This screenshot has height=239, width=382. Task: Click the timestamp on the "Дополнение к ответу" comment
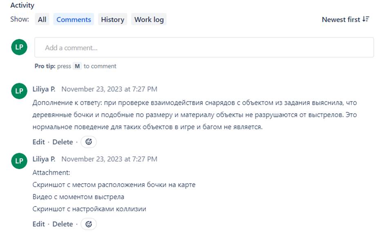tap(109, 89)
